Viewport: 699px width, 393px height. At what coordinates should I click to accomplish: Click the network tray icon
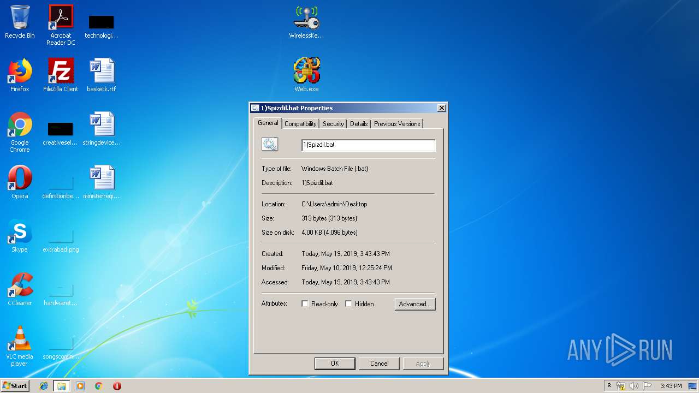621,386
